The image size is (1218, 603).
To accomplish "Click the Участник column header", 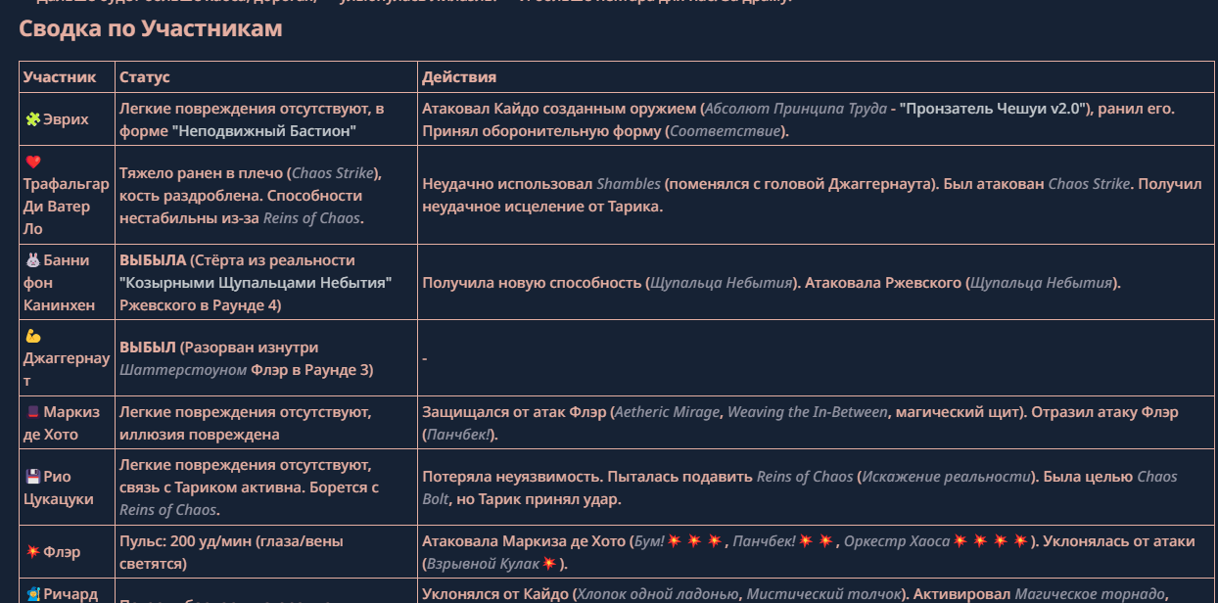I will tap(60, 76).
